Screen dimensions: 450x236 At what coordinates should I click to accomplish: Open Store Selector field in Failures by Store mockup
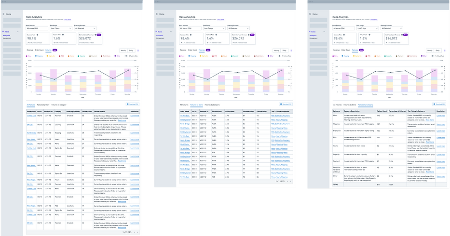coord(191,28)
